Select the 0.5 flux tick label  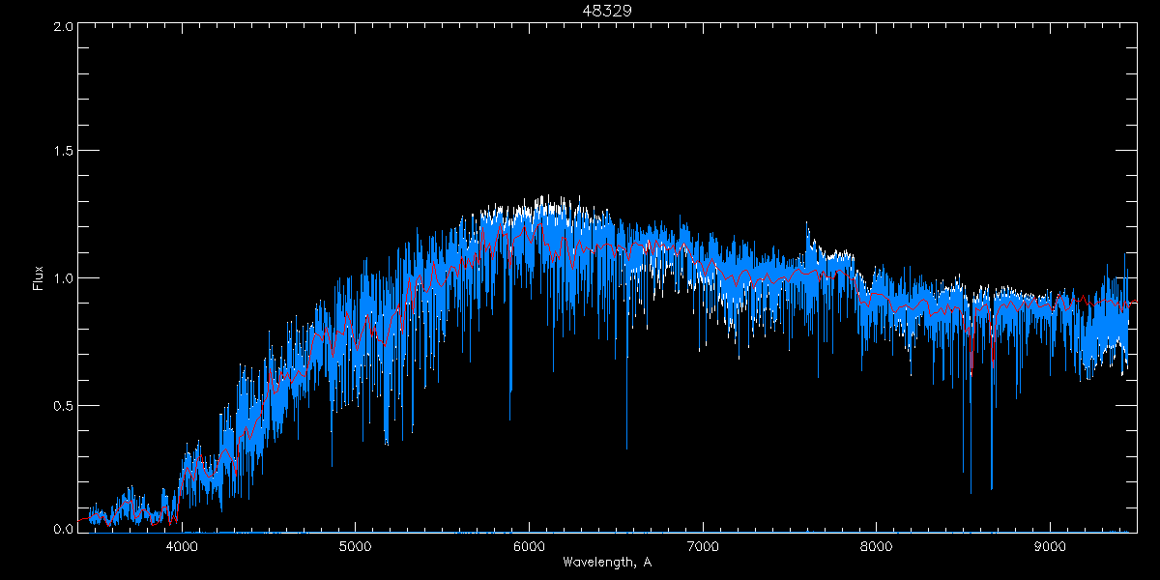[x=60, y=405]
